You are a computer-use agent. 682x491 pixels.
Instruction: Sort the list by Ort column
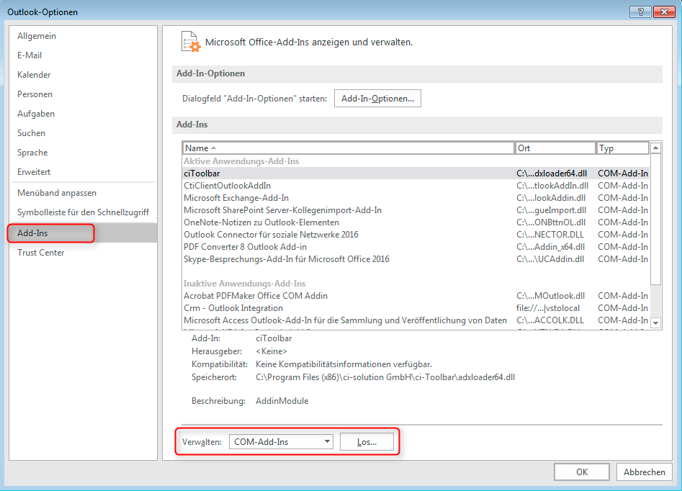click(x=555, y=148)
